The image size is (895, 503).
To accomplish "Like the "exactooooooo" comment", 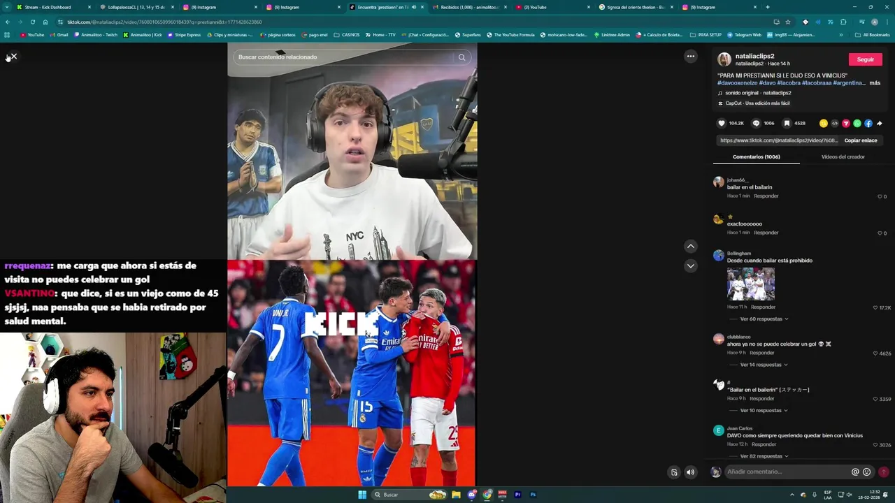I will (880, 233).
